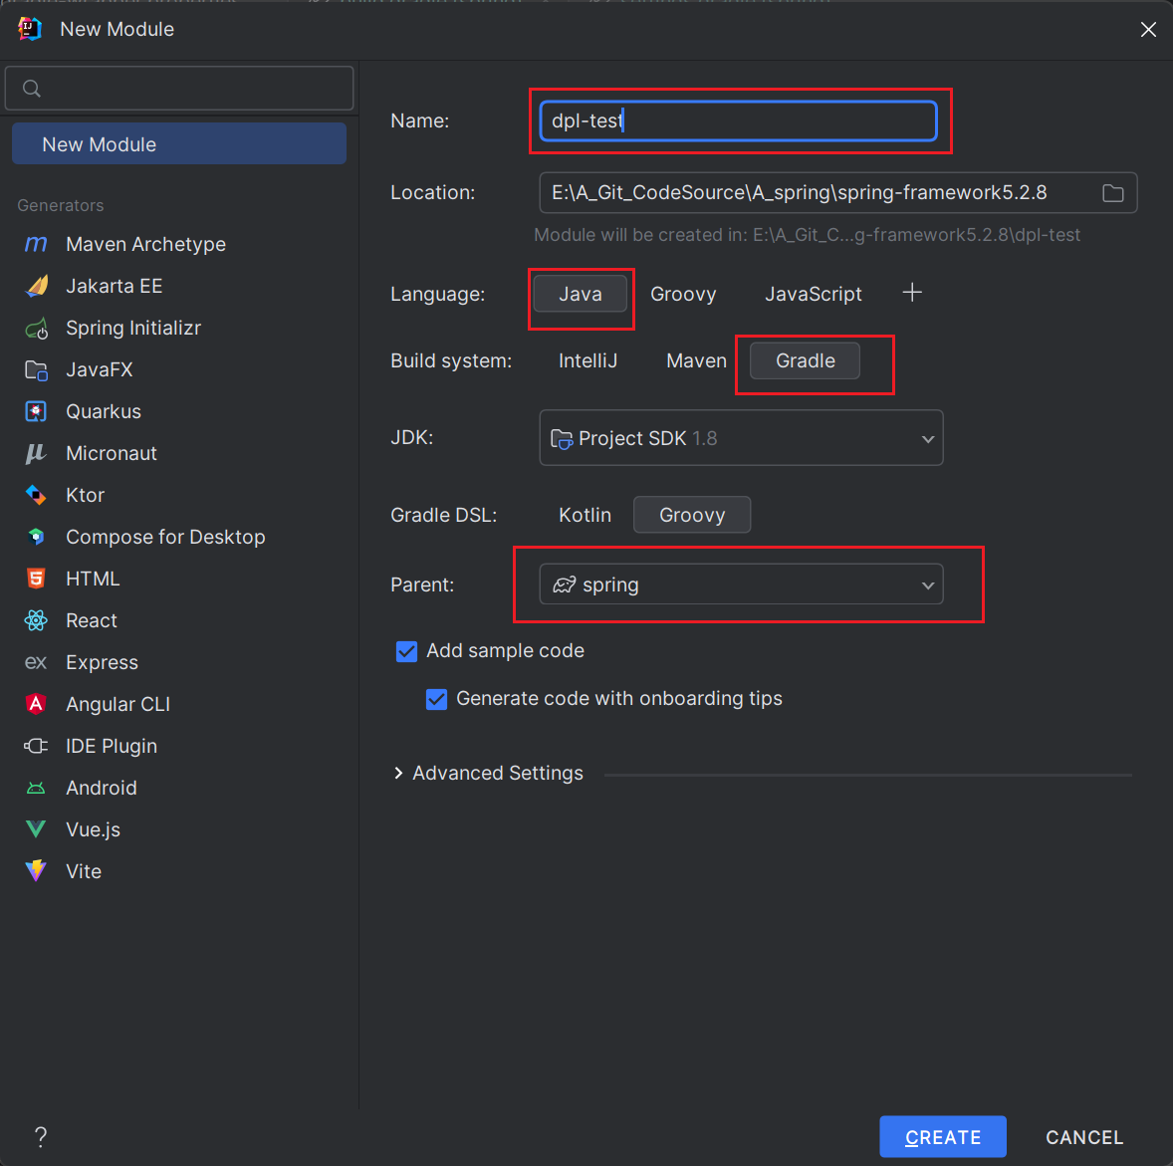Open the JDK Project SDK dropdown
Viewport: 1173px width, 1166px height.
click(x=741, y=438)
